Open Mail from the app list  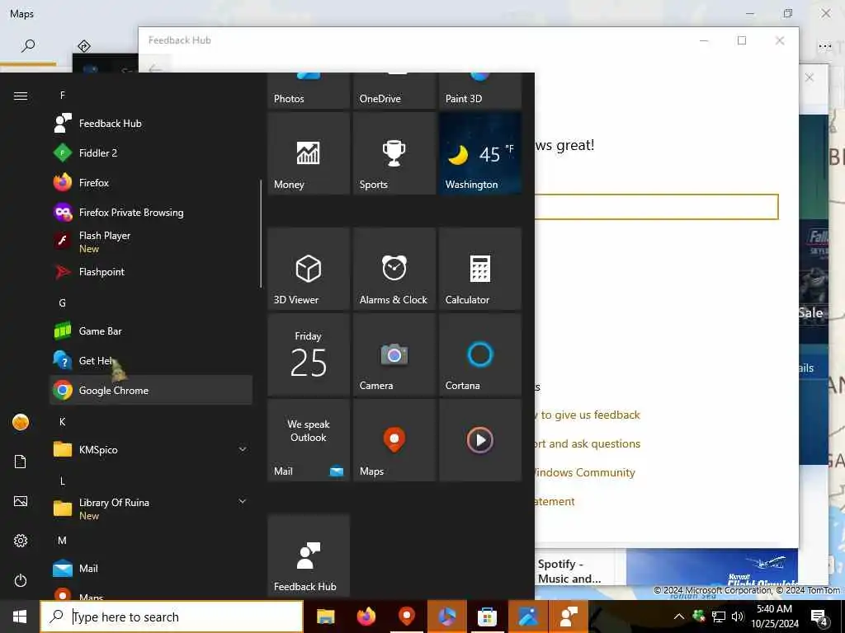tap(151, 568)
